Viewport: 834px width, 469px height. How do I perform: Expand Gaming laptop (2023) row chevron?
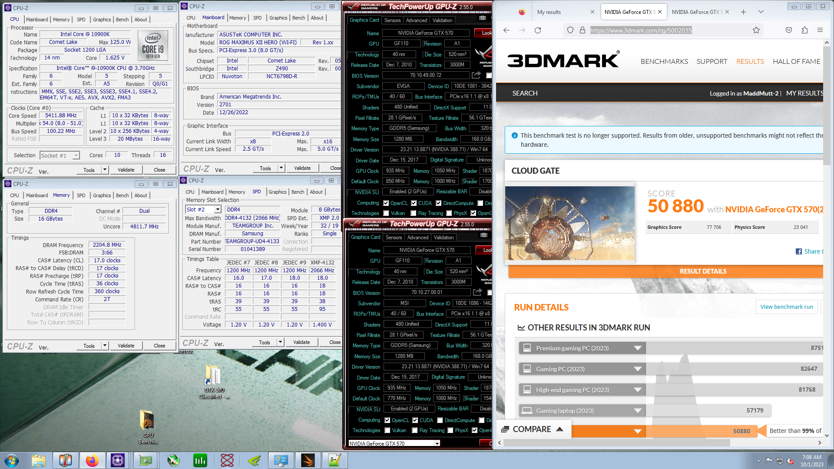tap(638, 411)
